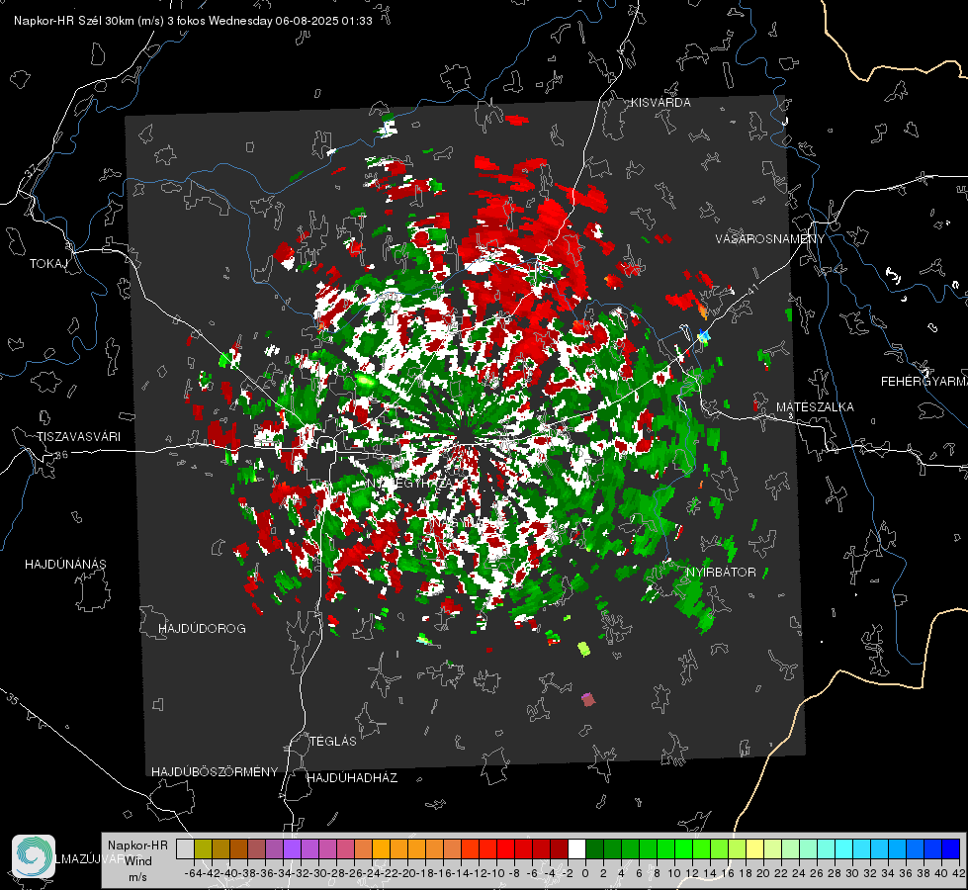Select the HAJDÚNÁNÁS town label

65,565
